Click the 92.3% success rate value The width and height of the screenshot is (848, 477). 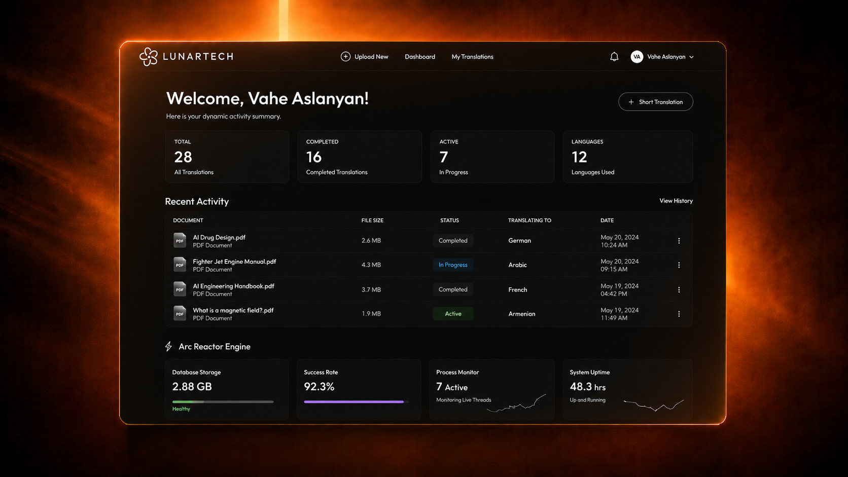click(x=319, y=387)
